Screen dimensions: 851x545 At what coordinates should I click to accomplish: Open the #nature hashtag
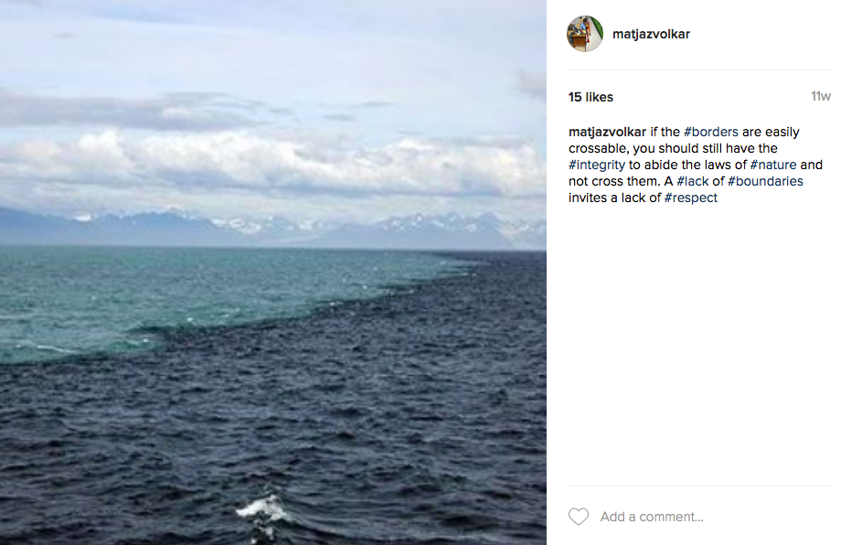pyautogui.click(x=773, y=165)
